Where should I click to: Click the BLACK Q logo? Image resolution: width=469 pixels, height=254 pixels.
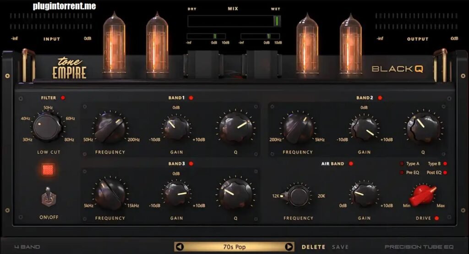point(398,69)
